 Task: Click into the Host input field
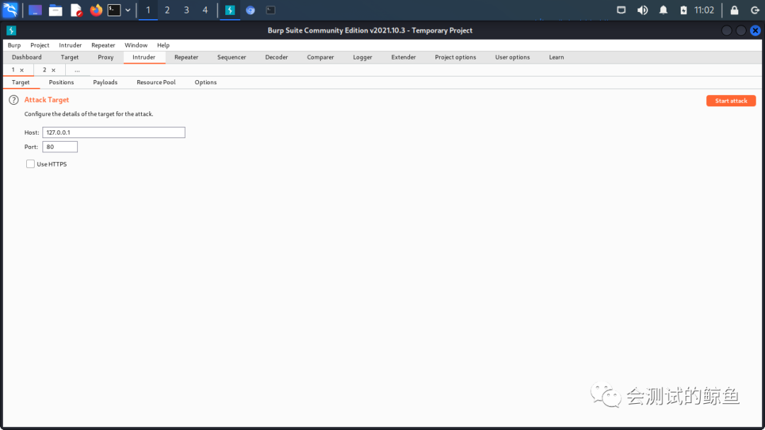[x=113, y=132]
